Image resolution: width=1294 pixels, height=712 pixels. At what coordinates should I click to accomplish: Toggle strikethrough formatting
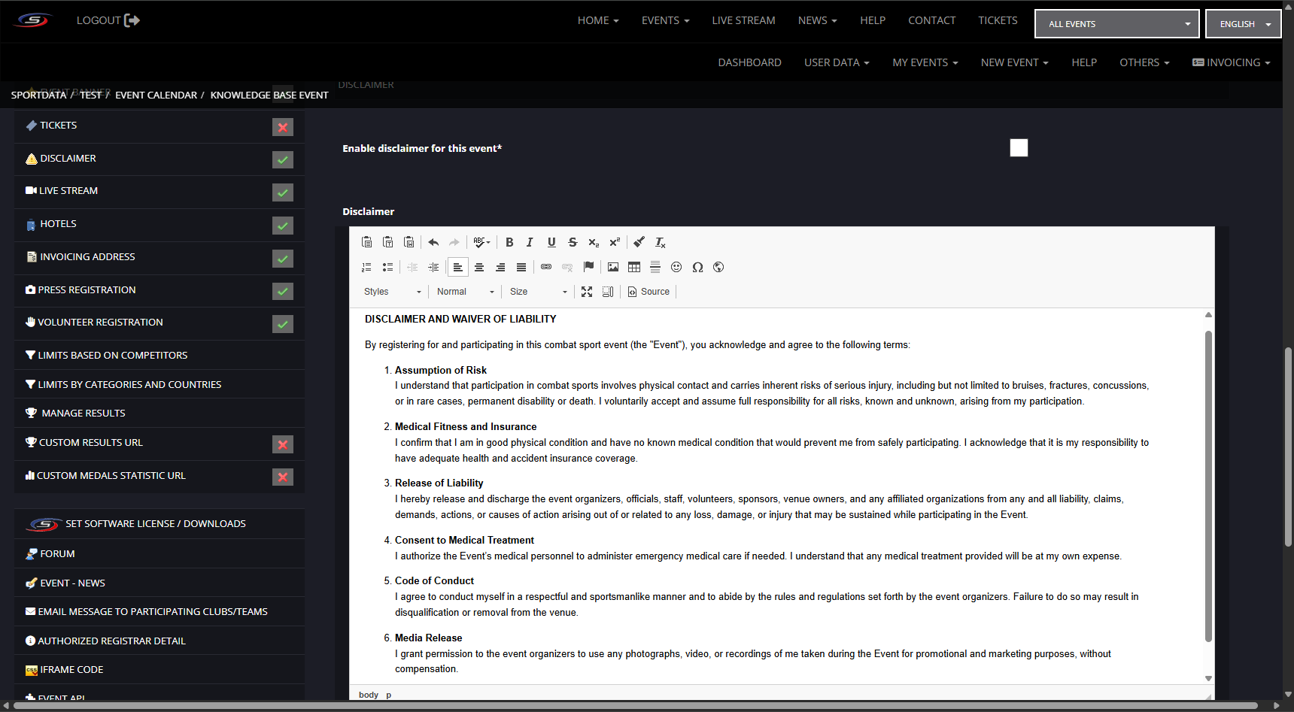tap(573, 242)
